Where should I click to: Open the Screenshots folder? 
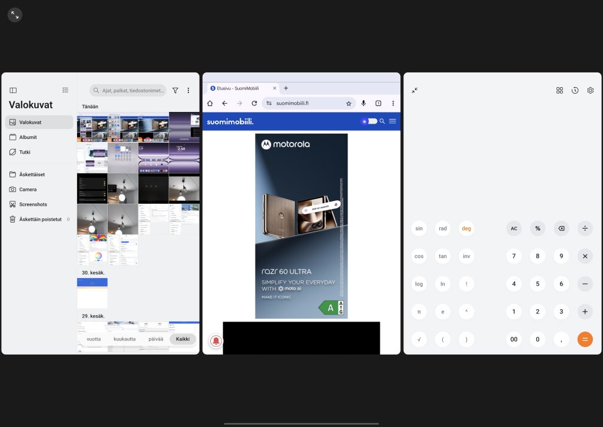[x=39, y=204]
